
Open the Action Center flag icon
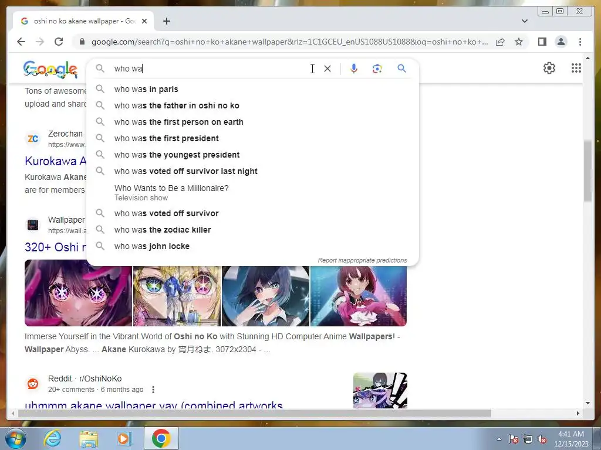pos(513,439)
